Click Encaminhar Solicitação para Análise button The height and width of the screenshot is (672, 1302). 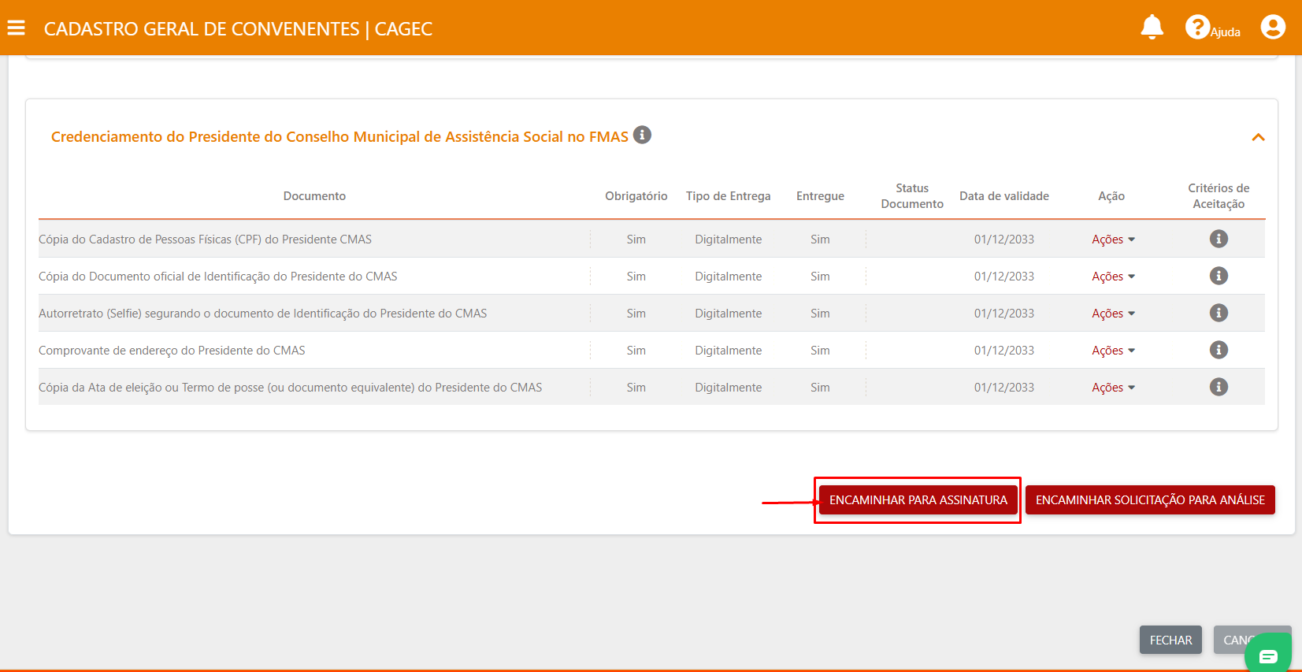(1149, 500)
